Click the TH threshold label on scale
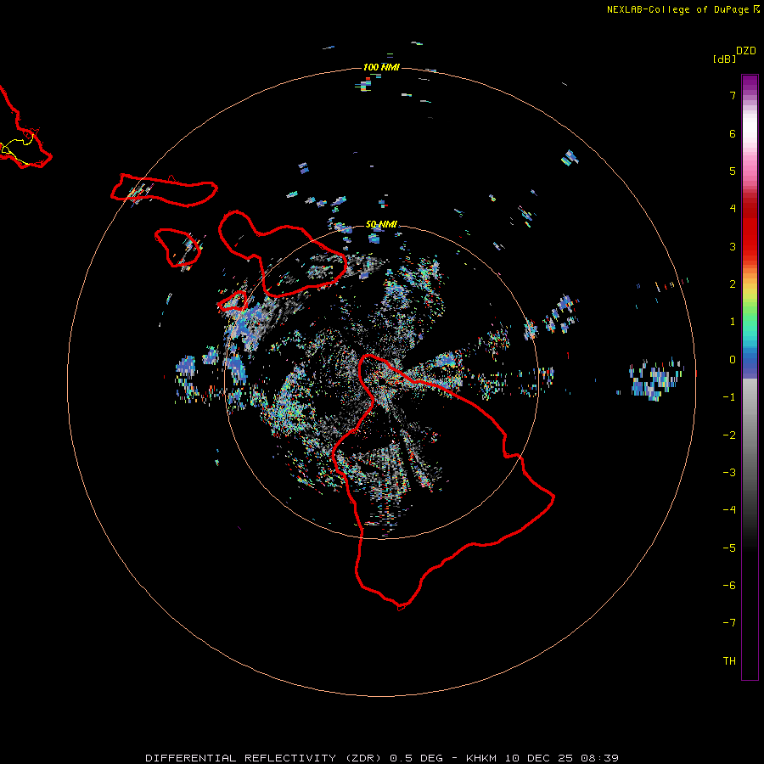 point(729,661)
